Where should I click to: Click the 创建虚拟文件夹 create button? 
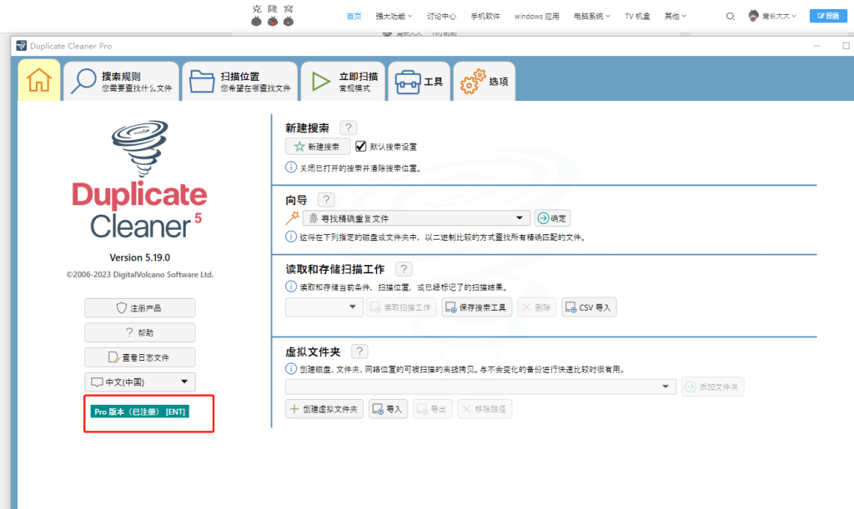click(324, 409)
